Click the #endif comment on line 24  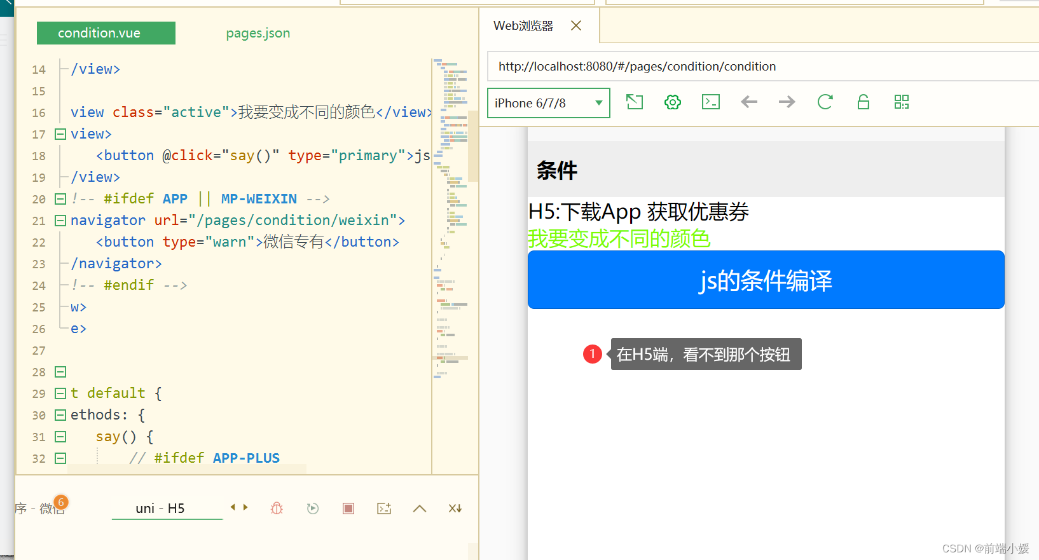coord(129,285)
